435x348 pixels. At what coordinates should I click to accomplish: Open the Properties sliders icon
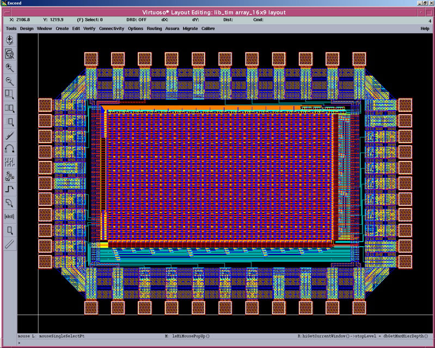point(9,163)
